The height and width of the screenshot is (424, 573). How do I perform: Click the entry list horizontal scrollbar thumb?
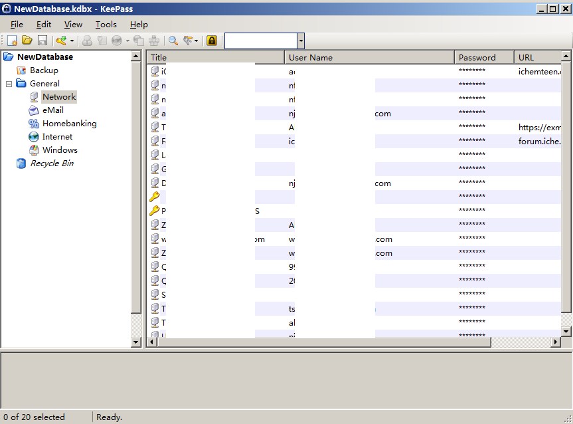[324, 342]
